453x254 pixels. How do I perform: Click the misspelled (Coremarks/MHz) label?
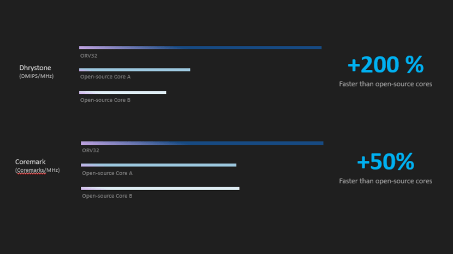pos(38,170)
